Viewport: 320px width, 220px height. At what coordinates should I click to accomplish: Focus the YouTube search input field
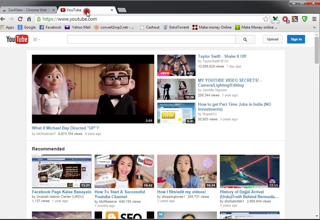tap(151, 39)
